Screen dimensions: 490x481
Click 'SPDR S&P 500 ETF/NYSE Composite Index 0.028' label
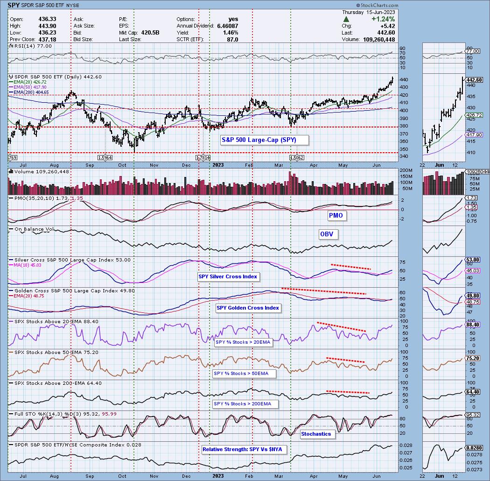point(78,445)
